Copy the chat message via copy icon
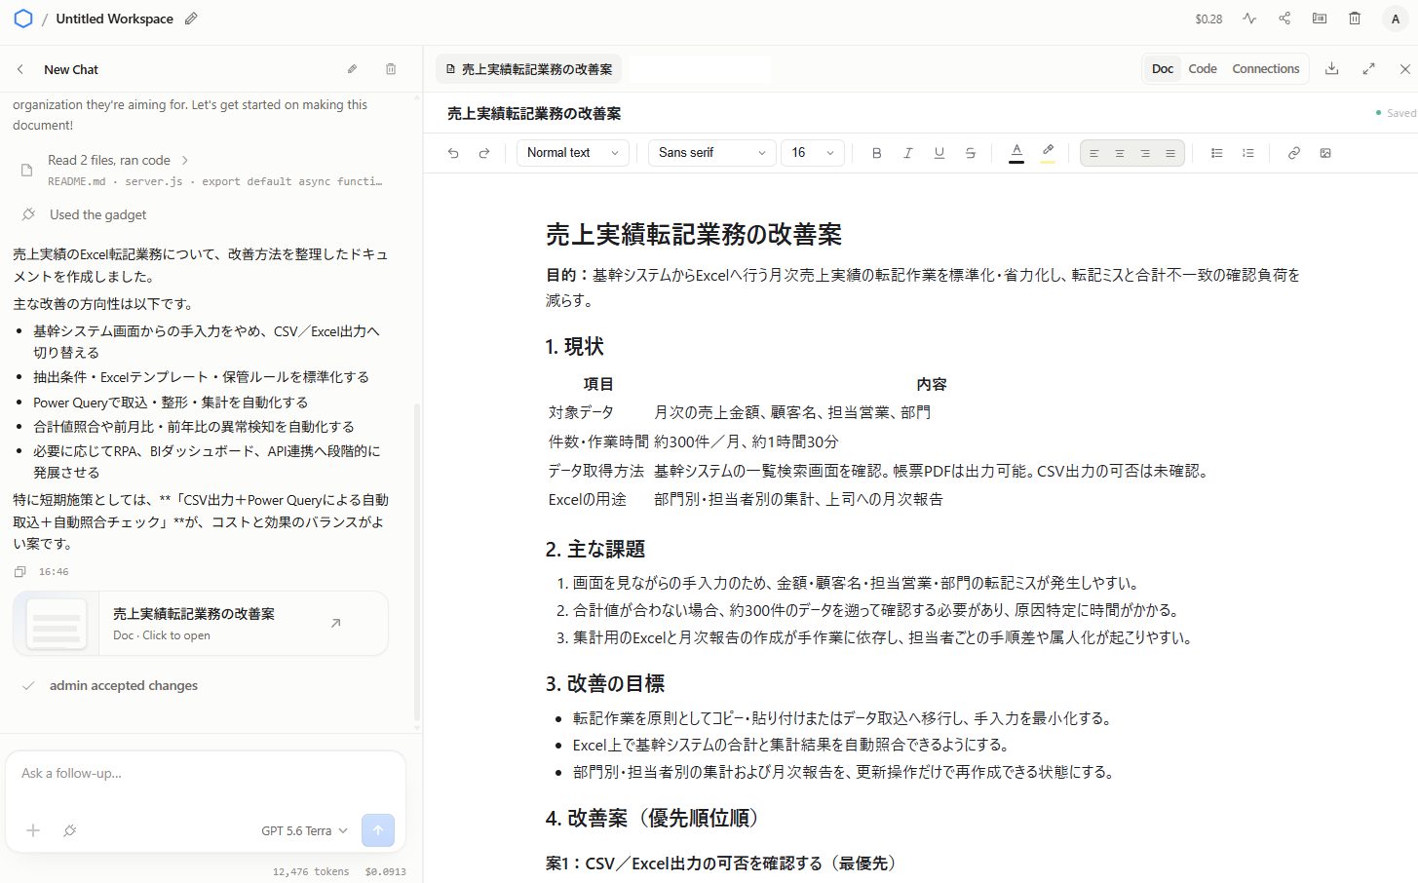Screen dimensions: 1418x883 pyautogui.click(x=19, y=572)
